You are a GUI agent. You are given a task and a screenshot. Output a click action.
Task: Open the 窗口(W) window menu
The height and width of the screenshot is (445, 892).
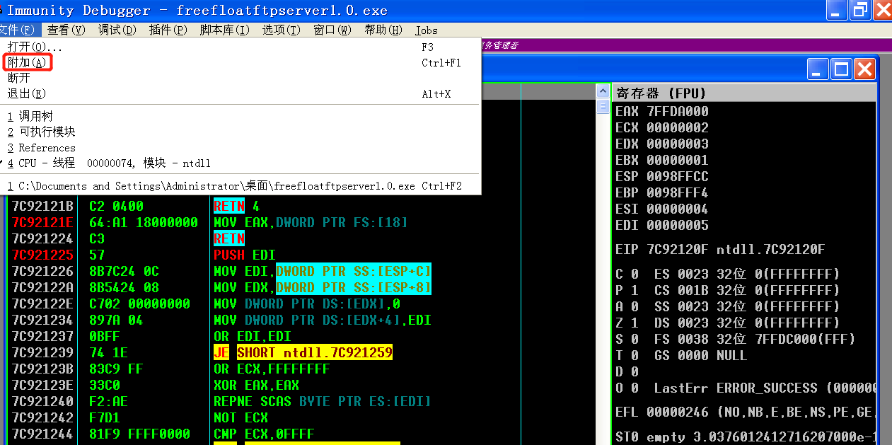332,30
